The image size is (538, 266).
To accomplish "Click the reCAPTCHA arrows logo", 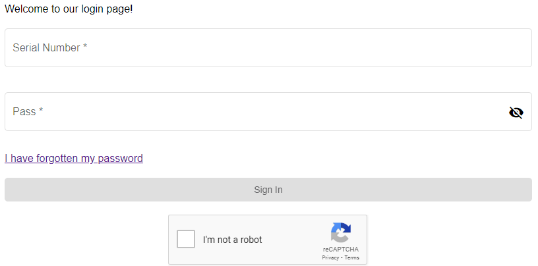I will [x=340, y=232].
